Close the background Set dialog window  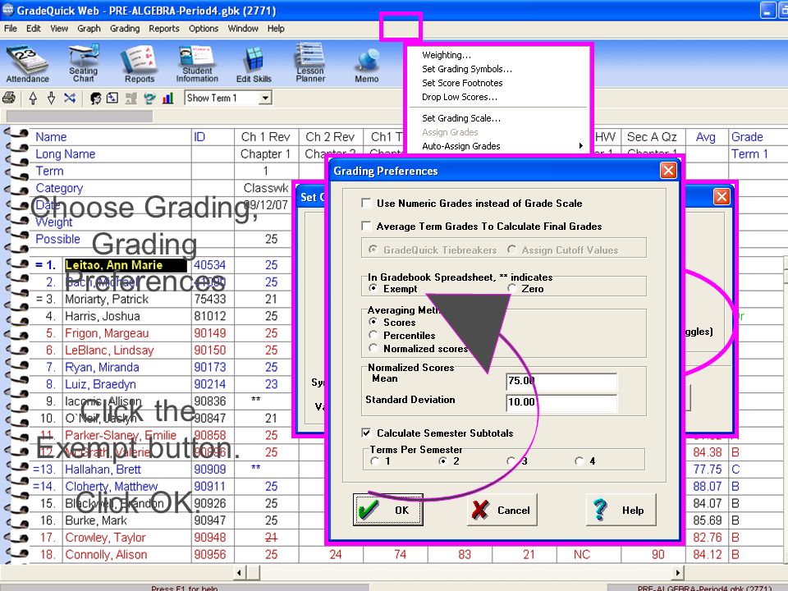[722, 196]
